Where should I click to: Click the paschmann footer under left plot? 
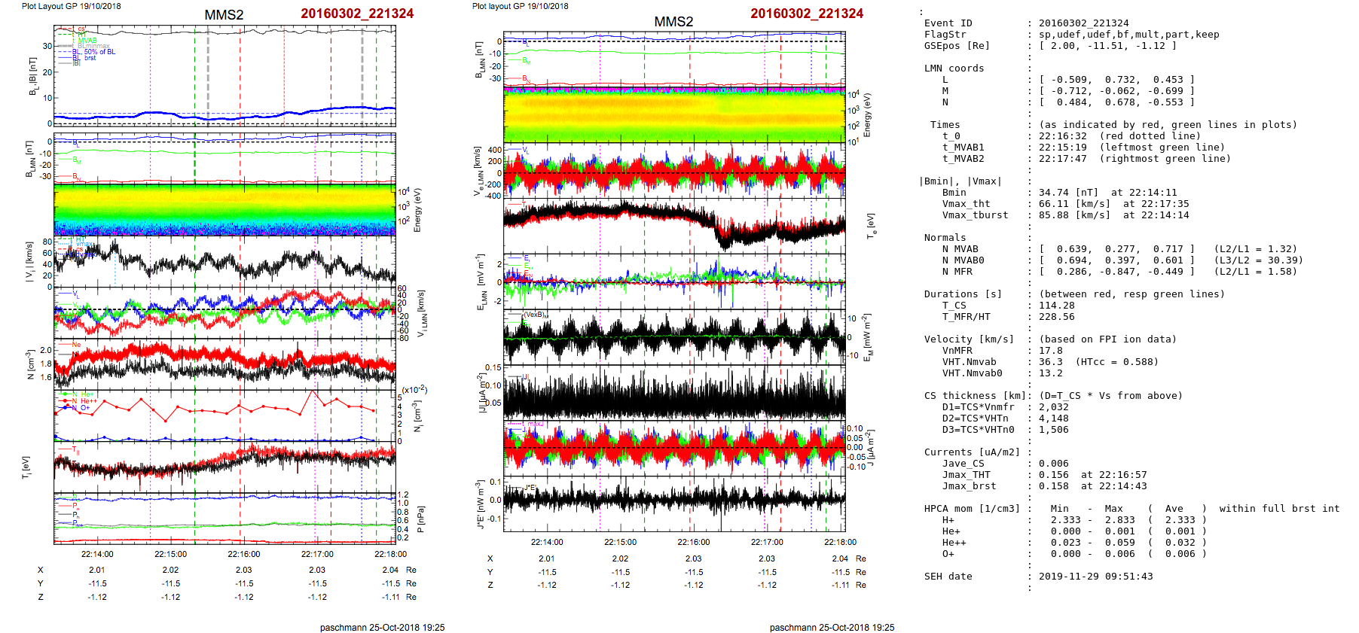[382, 628]
